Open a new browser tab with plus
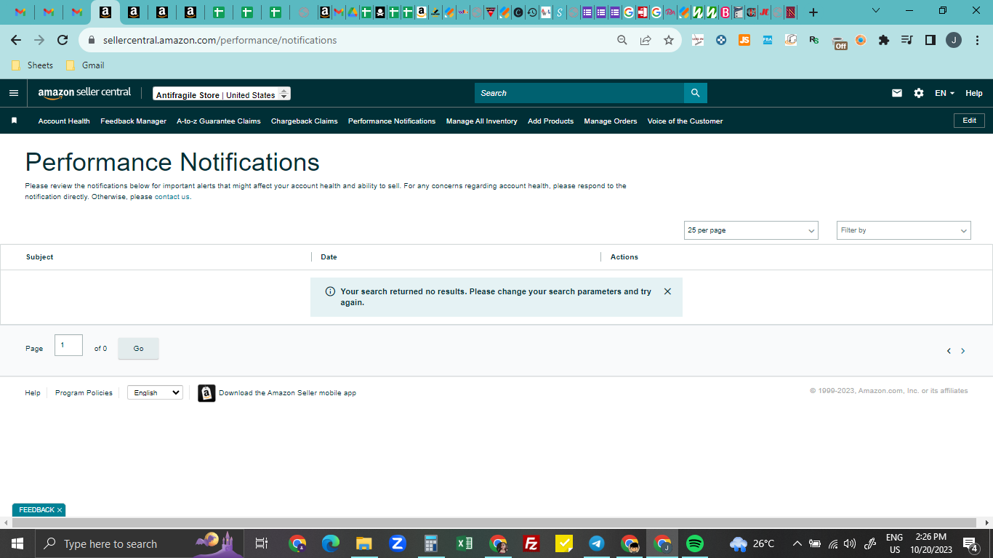Screen dimensions: 993x558 (x=813, y=12)
